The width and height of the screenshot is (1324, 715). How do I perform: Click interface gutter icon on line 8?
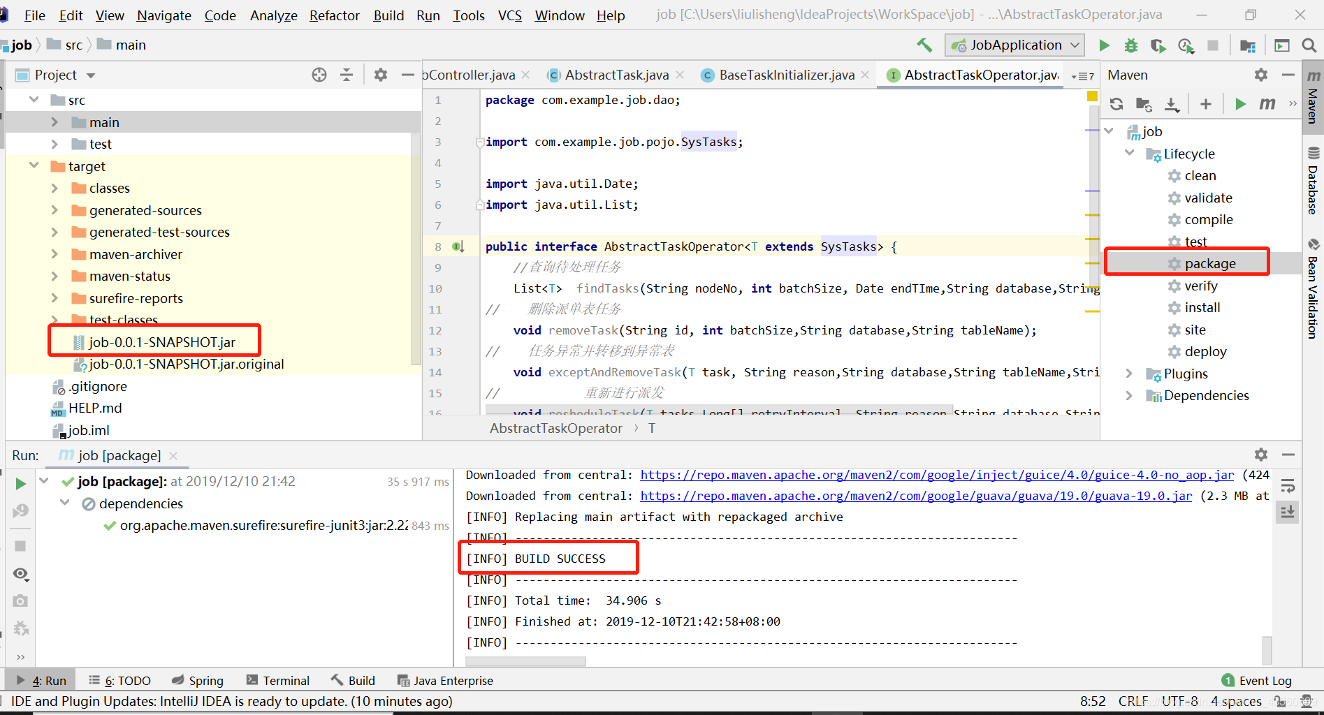pos(458,246)
